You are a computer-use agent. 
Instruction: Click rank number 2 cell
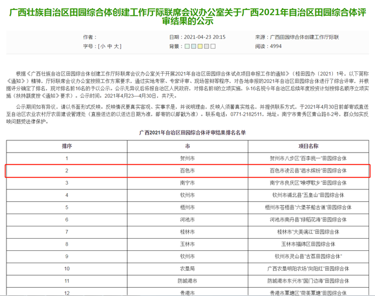(x=67, y=171)
